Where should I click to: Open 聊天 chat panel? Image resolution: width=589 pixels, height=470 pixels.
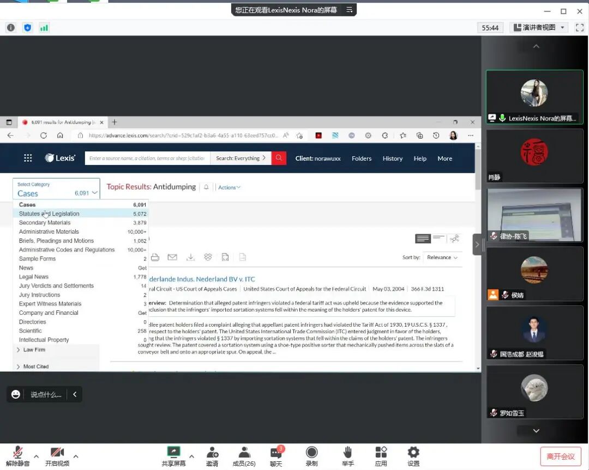tap(276, 456)
